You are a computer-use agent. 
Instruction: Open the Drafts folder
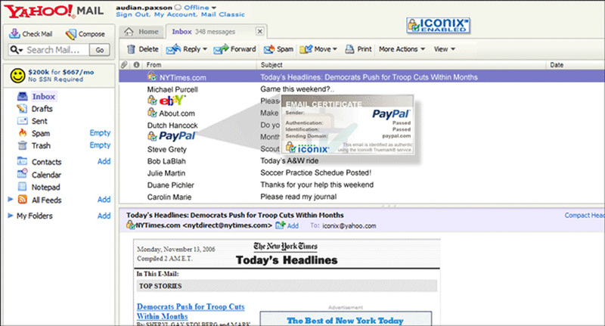click(42, 109)
